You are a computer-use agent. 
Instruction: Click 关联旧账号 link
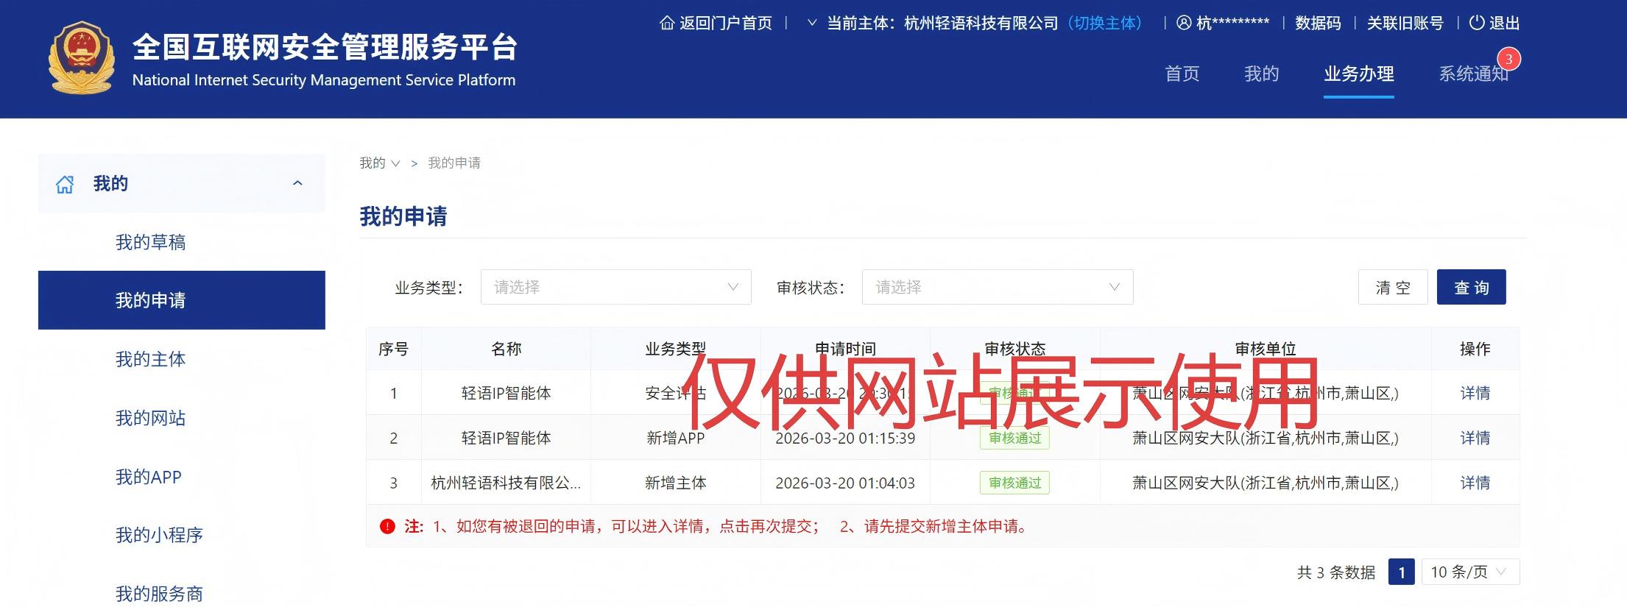1405,23
